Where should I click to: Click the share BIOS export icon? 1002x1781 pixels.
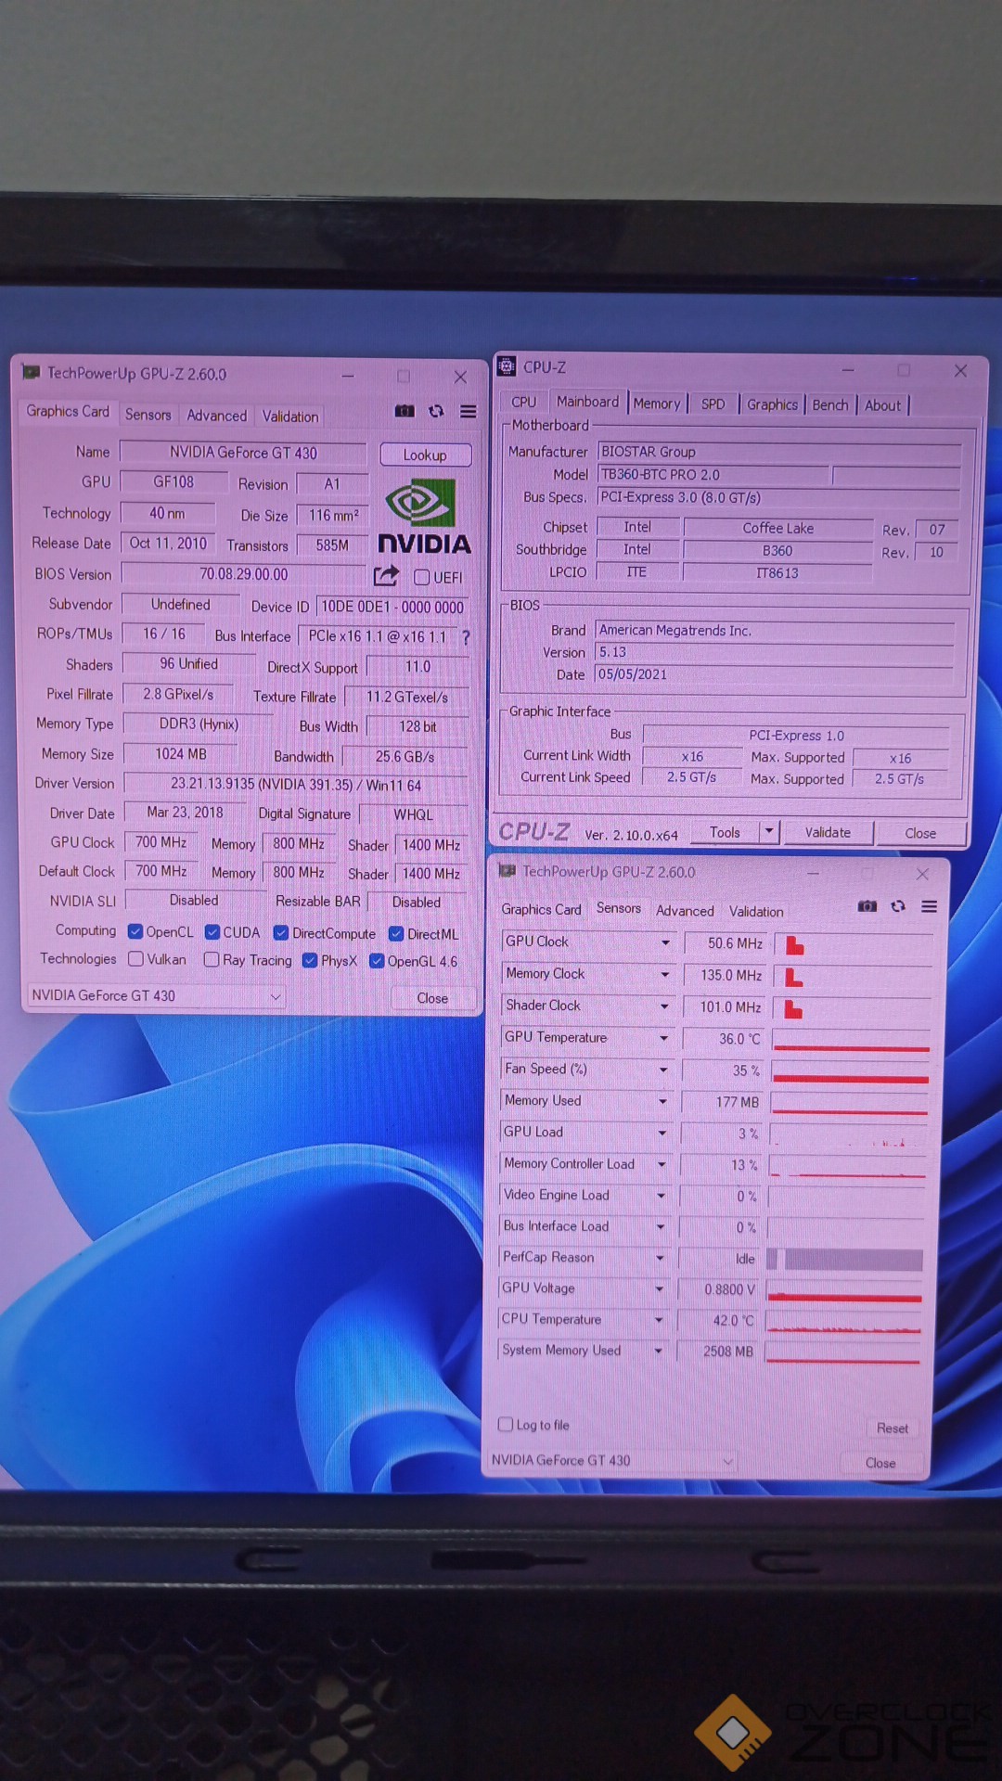pyautogui.click(x=386, y=576)
